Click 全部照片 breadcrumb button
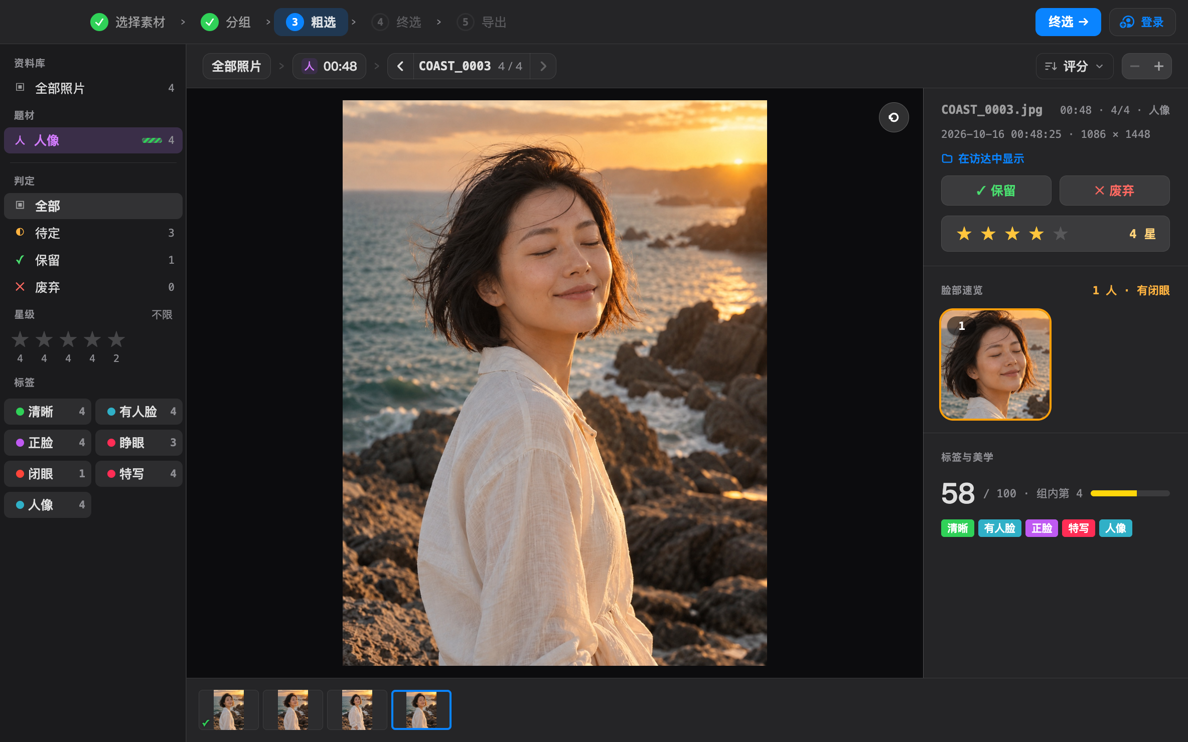Image resolution: width=1188 pixels, height=742 pixels. pos(236,66)
